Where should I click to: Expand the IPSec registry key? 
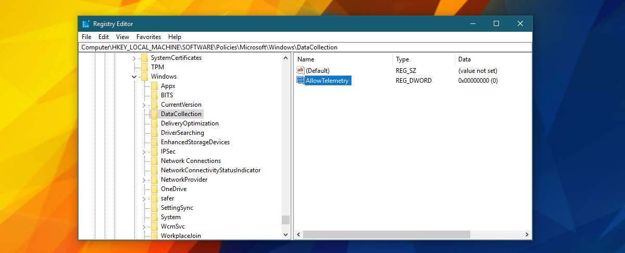[x=144, y=151]
